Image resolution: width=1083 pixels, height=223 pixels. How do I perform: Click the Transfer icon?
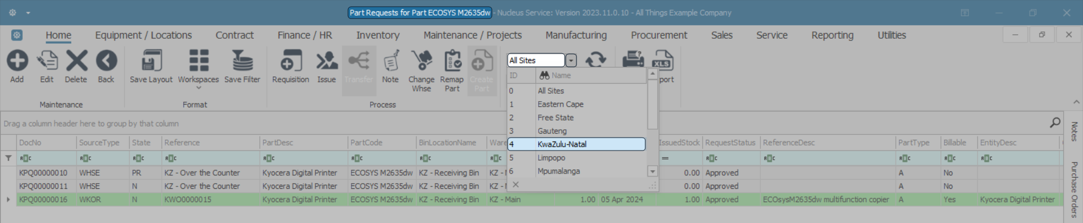point(359,61)
